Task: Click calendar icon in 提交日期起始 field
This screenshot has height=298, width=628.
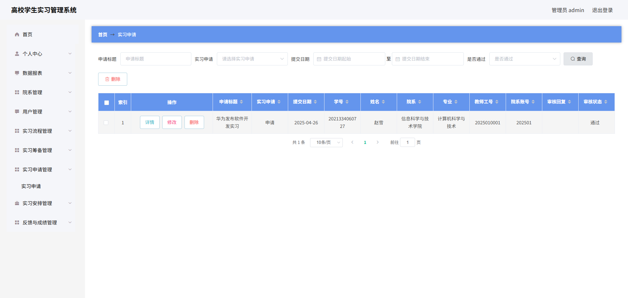Action: pos(319,59)
